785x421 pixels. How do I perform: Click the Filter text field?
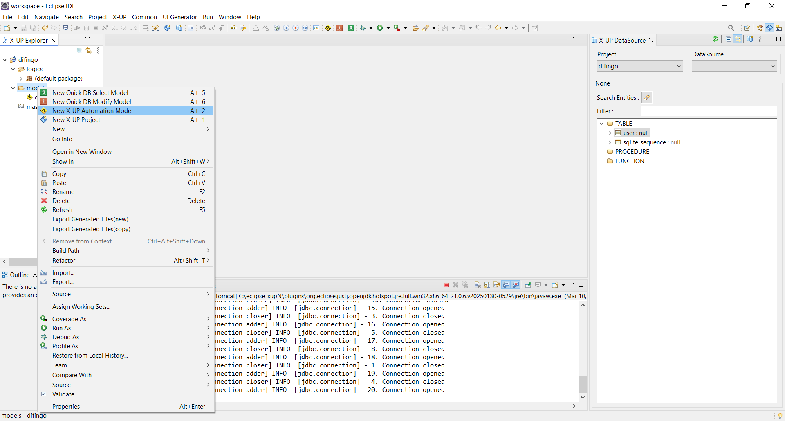coord(709,111)
